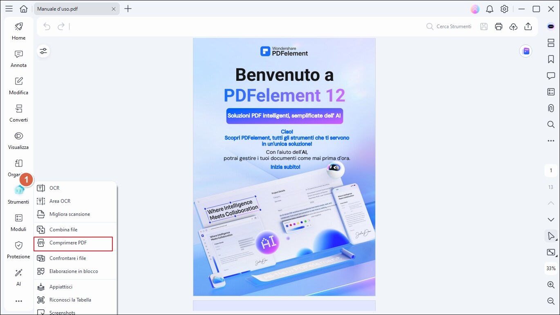The image size is (560, 315).
Task: Toggle the view settings panel above the page
Action: click(x=43, y=51)
